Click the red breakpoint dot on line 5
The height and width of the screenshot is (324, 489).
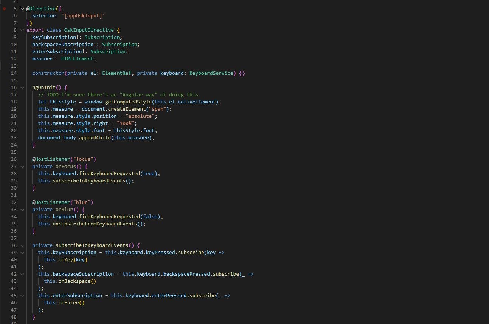pyautogui.click(x=4, y=8)
